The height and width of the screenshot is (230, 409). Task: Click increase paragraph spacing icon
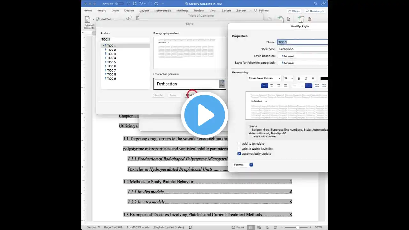coord(317,86)
